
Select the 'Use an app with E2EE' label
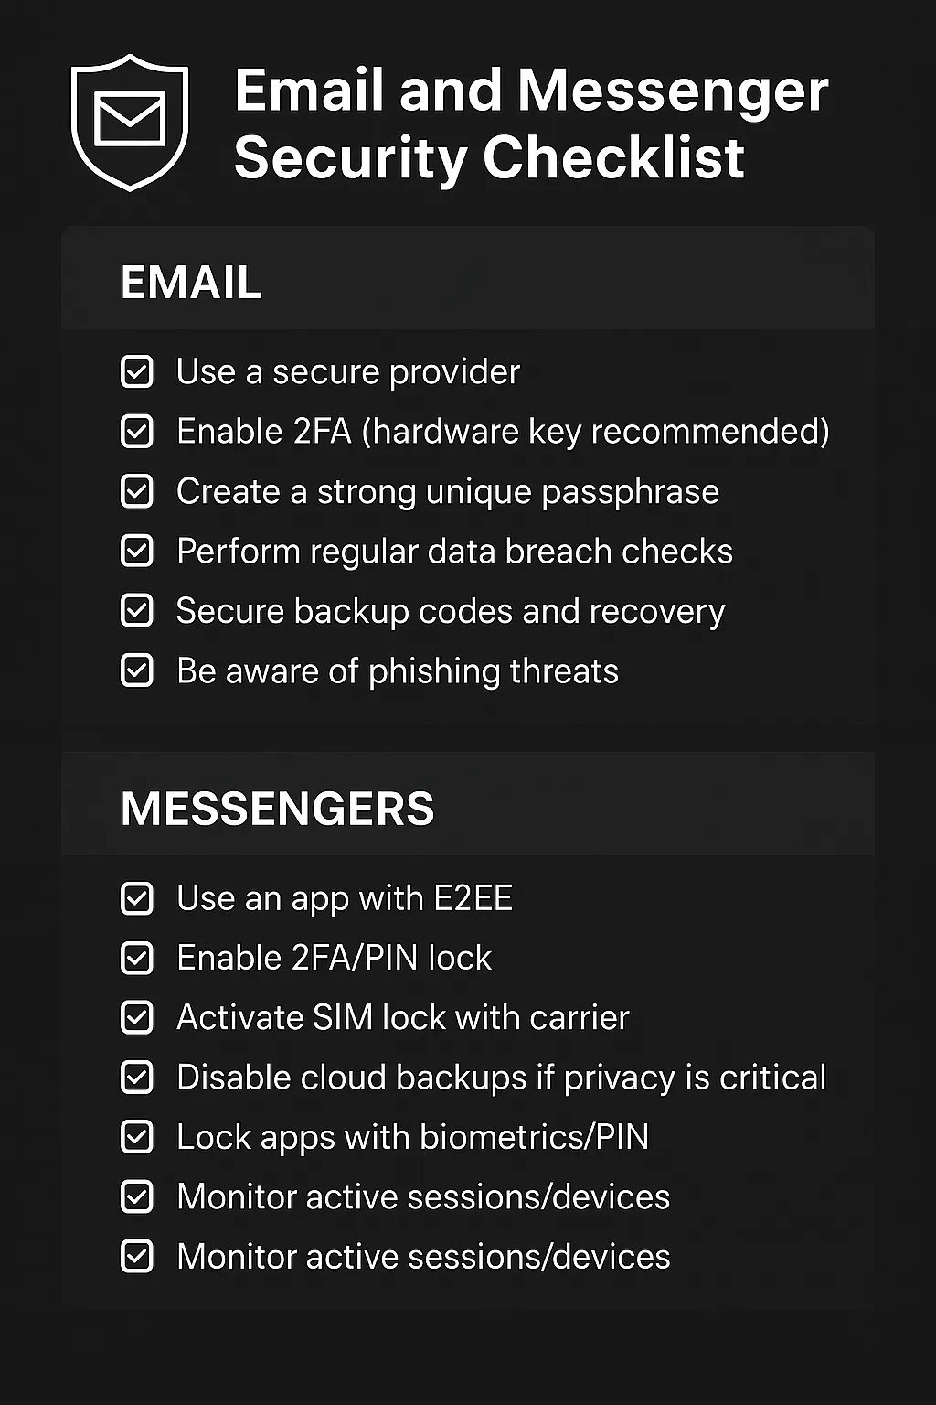345,898
